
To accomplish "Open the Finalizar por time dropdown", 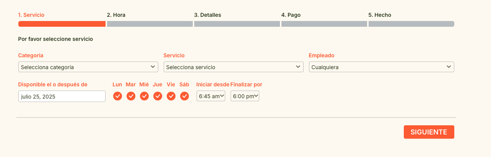I will [x=245, y=96].
